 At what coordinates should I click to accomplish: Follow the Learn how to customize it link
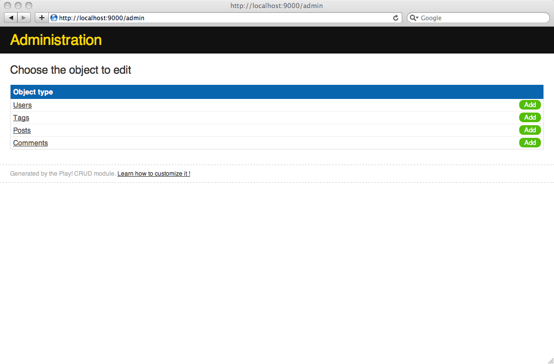click(154, 174)
